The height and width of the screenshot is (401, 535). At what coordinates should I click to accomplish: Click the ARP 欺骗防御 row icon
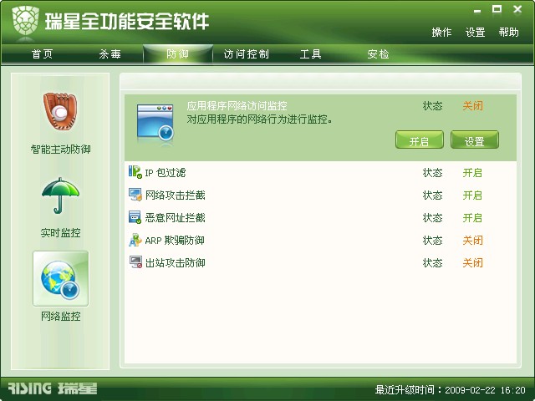pyautogui.click(x=135, y=240)
